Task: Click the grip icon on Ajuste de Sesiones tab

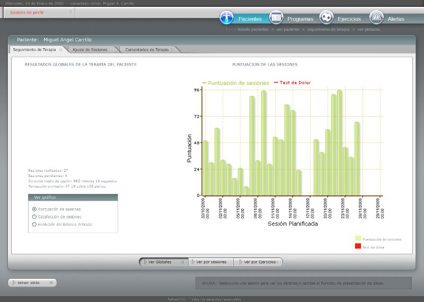Action: tap(112, 50)
